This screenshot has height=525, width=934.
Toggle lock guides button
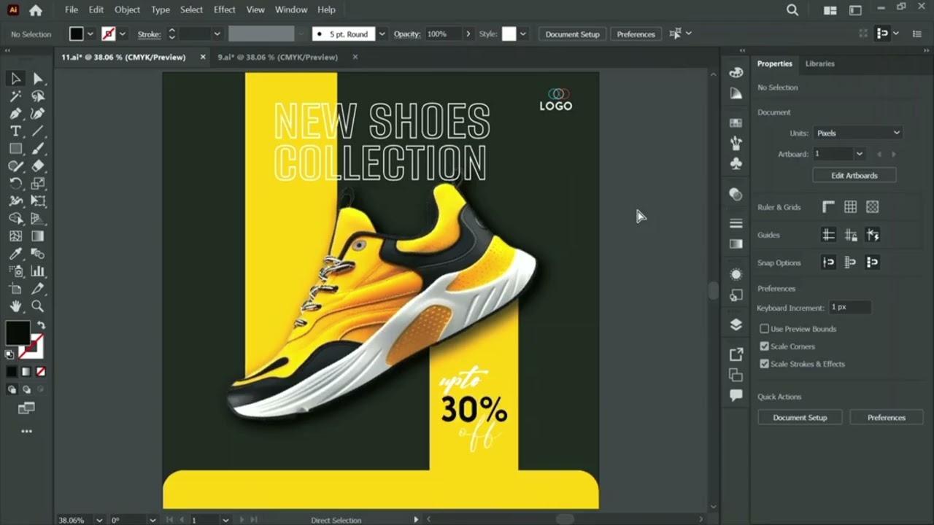point(850,235)
